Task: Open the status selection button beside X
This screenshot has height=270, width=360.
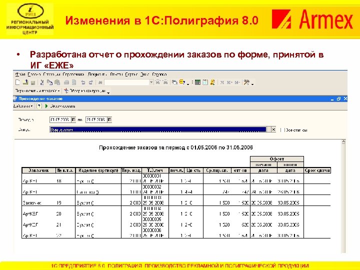Action: coord(269,129)
